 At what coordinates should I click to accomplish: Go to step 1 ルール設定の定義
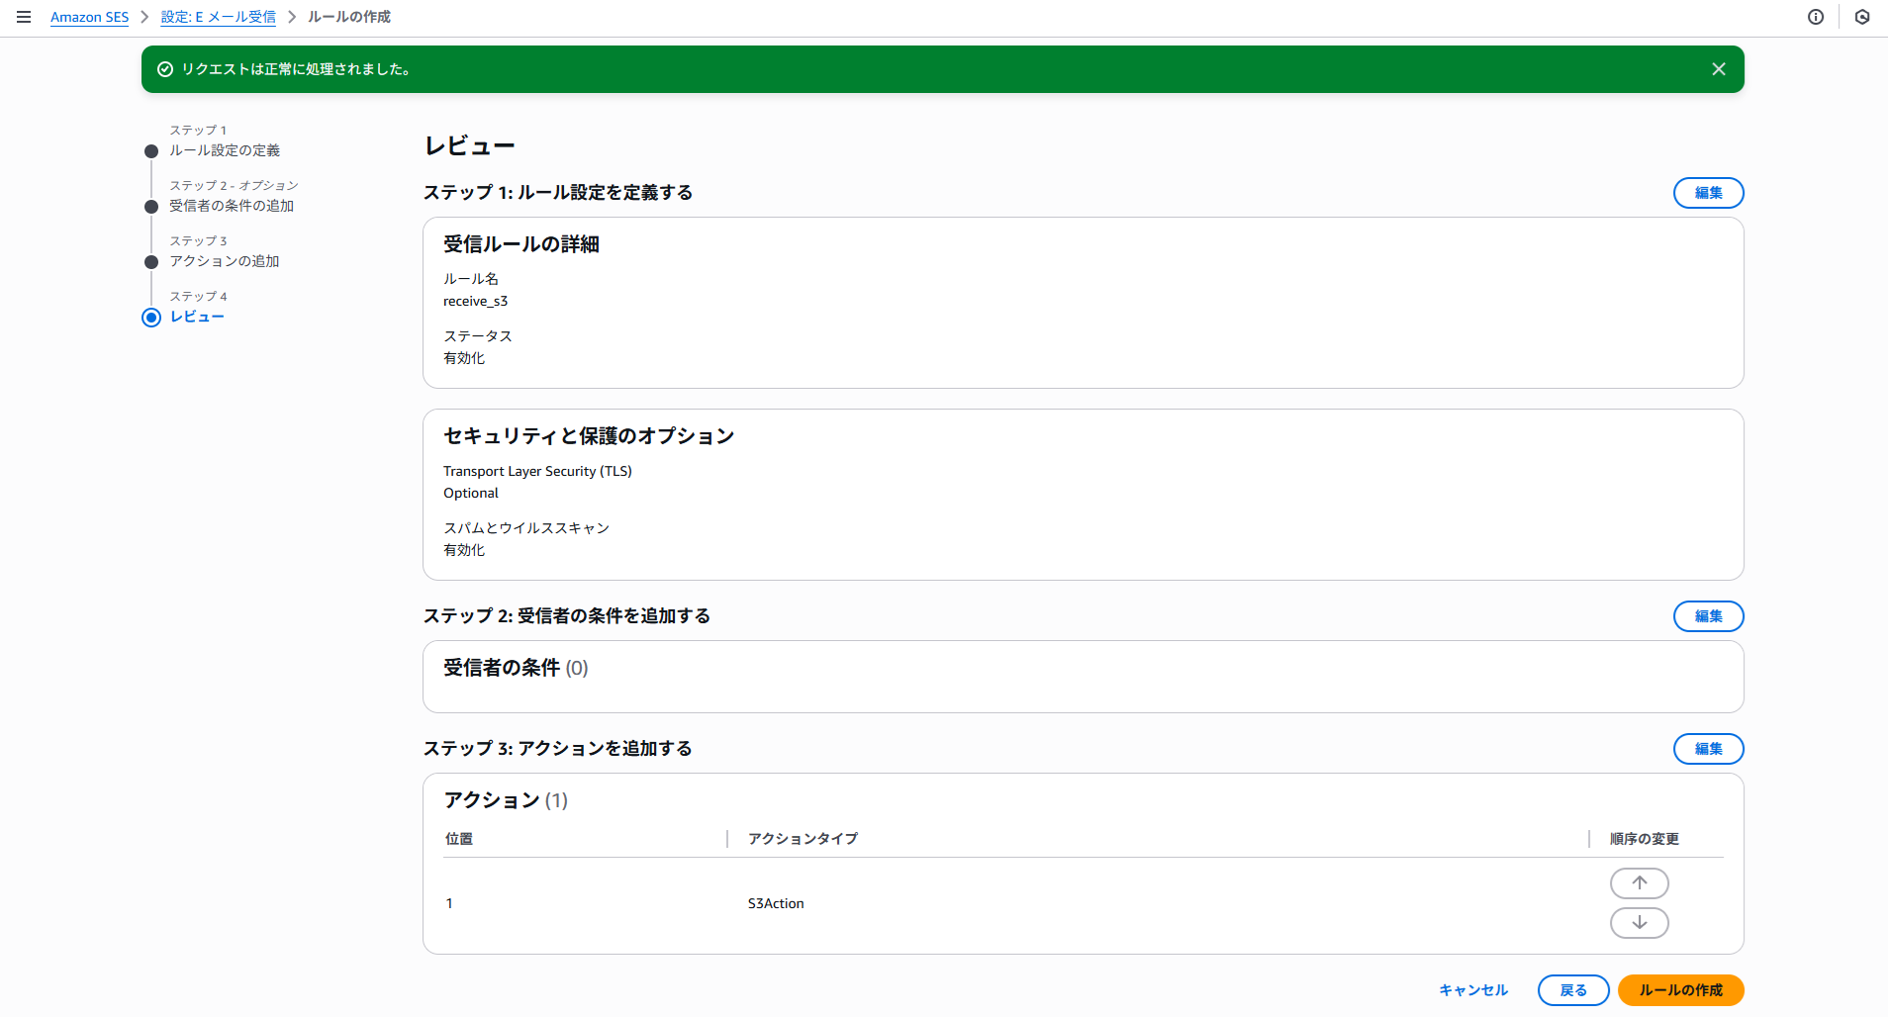click(x=225, y=150)
